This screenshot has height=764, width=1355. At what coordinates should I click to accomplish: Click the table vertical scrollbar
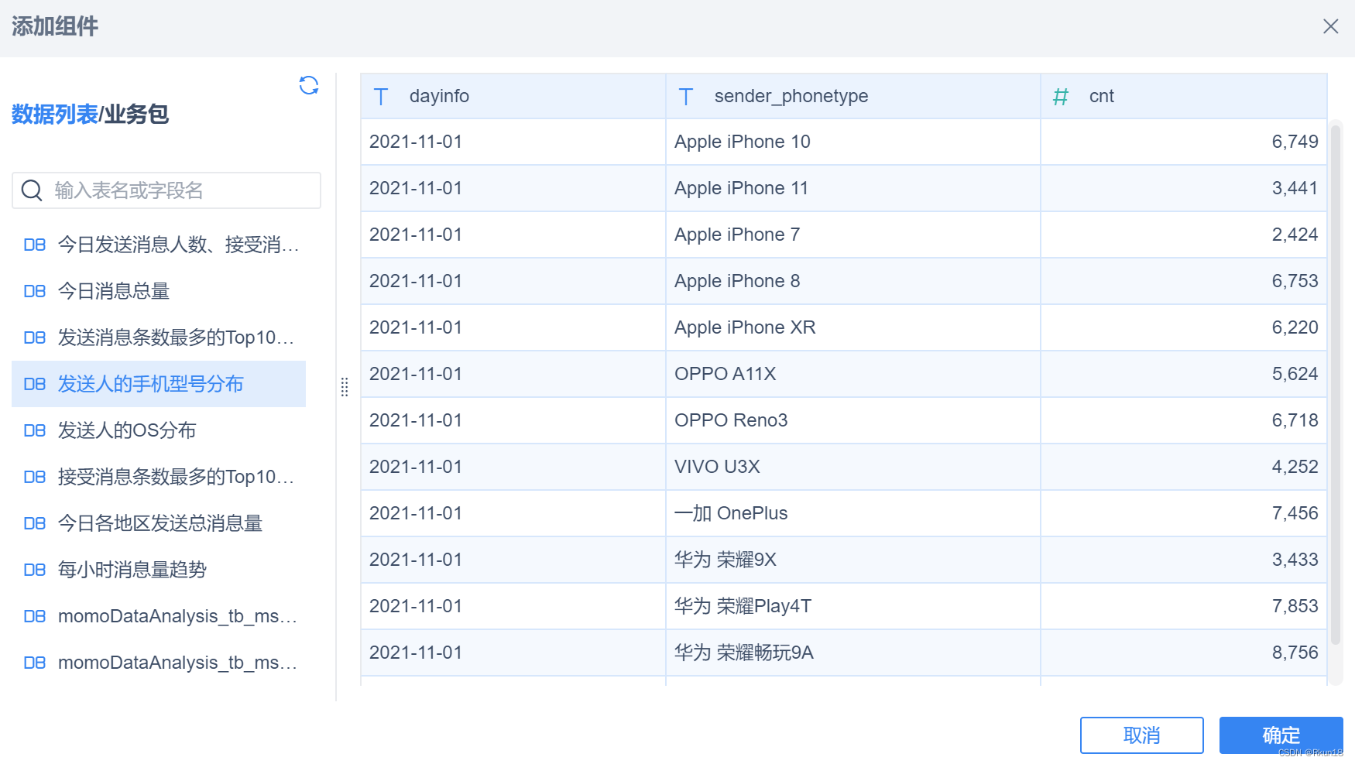(x=1336, y=385)
